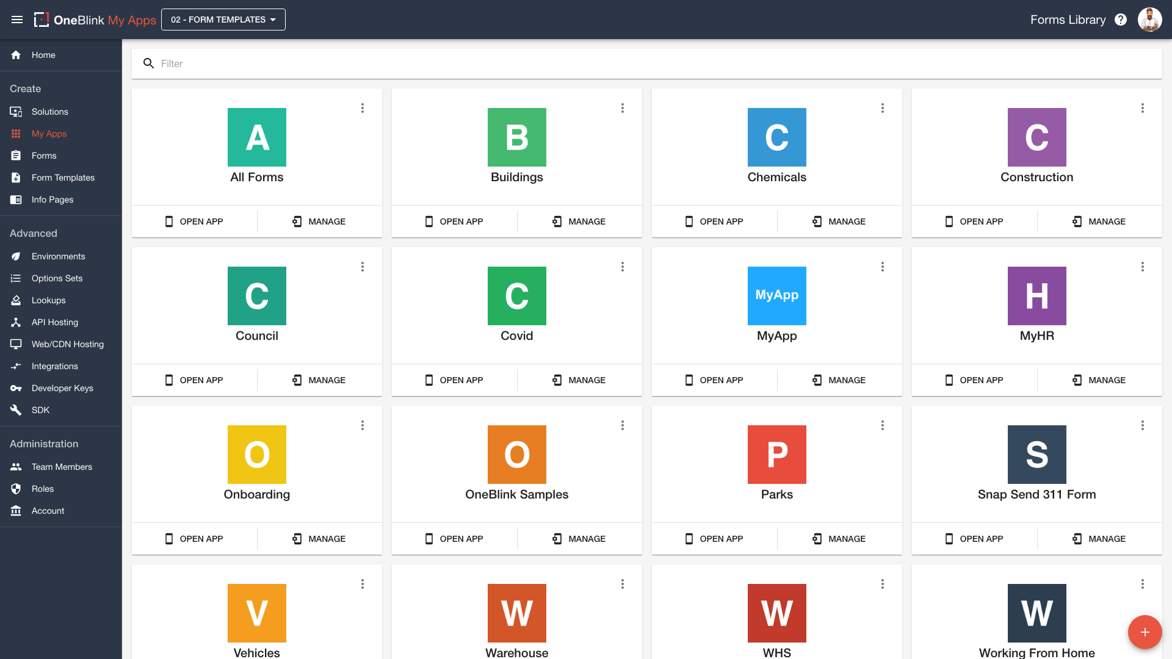The height and width of the screenshot is (659, 1172).
Task: Open the more options menu for Buildings
Action: [623, 108]
